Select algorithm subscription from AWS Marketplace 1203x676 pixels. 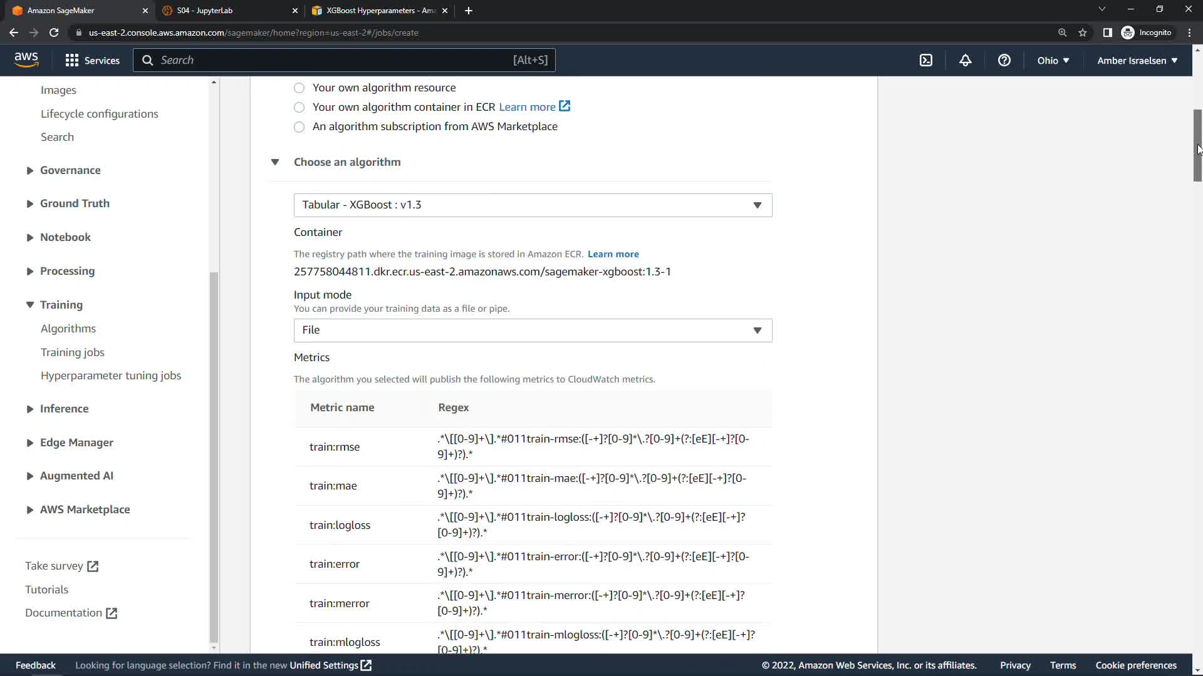[299, 127]
